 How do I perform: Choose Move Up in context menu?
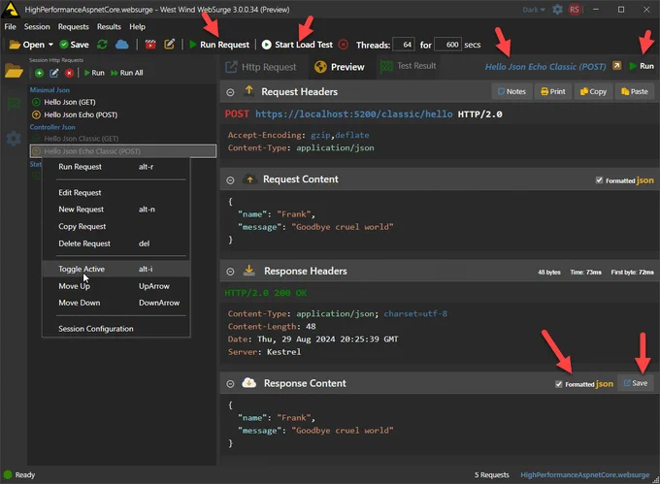tap(115, 286)
